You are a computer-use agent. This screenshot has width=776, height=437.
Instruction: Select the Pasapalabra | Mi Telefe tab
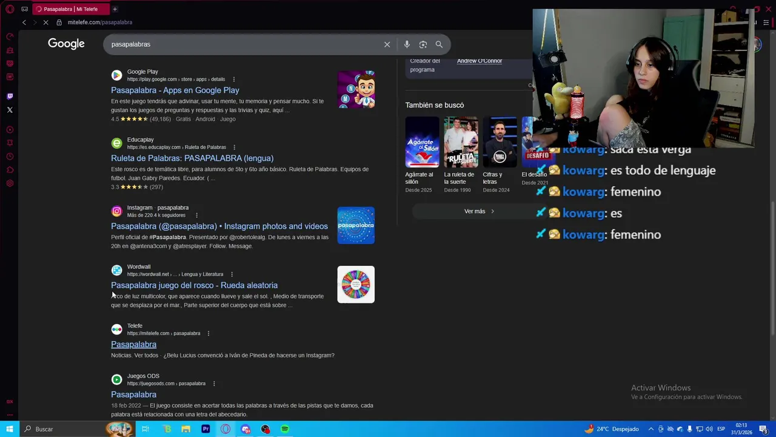(x=70, y=9)
